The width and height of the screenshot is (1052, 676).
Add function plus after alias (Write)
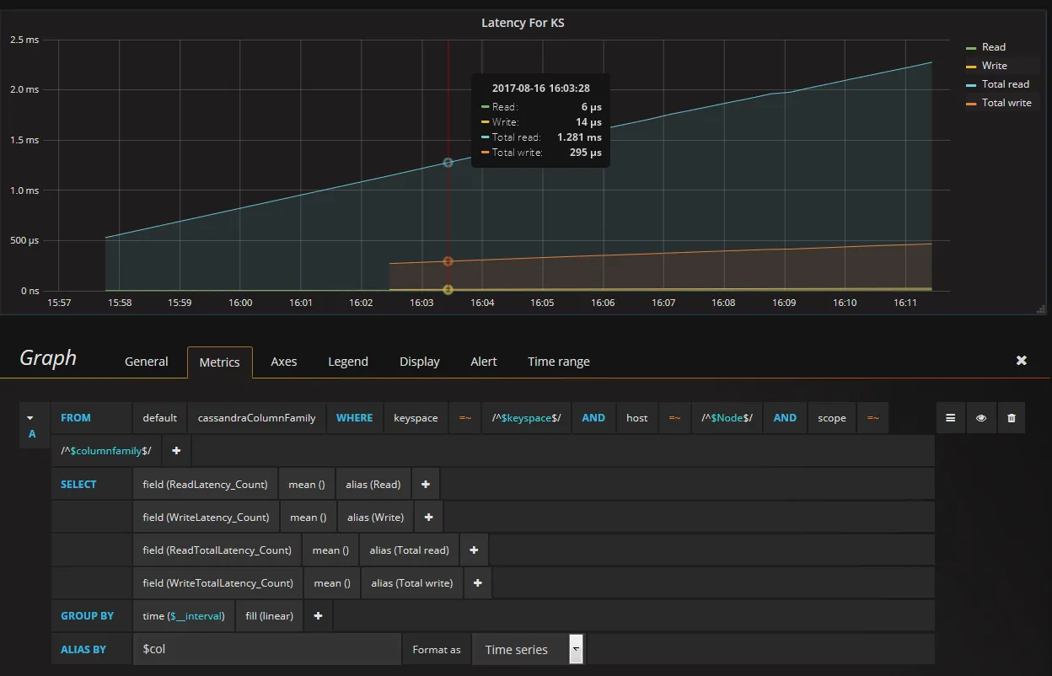point(428,517)
